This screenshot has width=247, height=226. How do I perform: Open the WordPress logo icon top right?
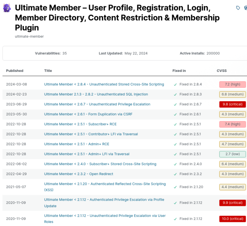click(245, 8)
